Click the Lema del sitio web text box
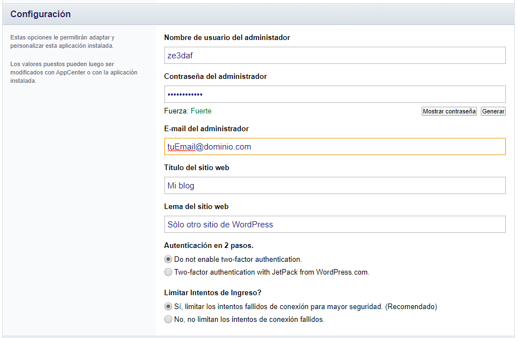 click(335, 224)
